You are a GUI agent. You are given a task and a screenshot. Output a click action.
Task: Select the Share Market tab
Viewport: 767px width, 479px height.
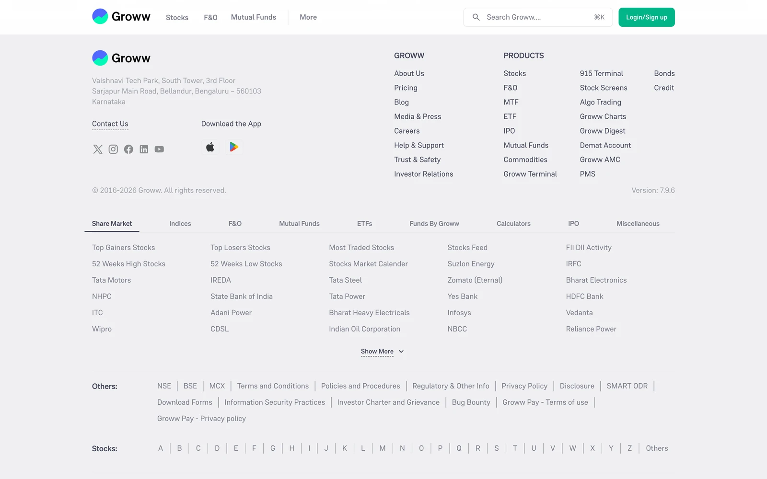tap(112, 224)
